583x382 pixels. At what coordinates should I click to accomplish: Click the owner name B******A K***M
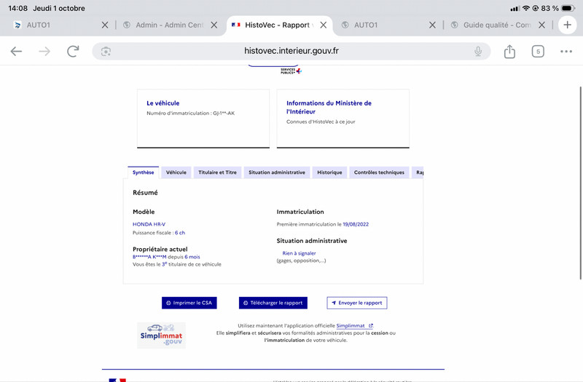[149, 257]
